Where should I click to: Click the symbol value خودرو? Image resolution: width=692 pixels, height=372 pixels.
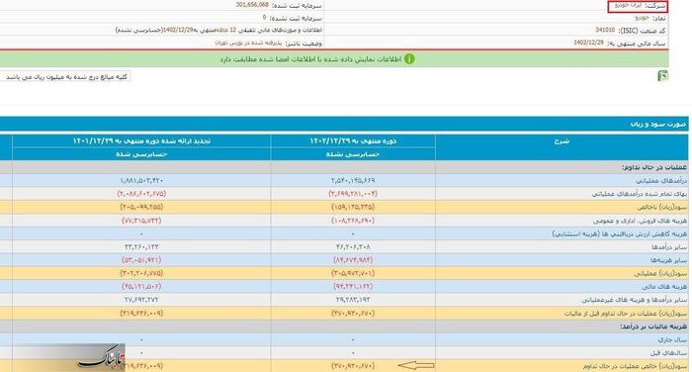642,18
